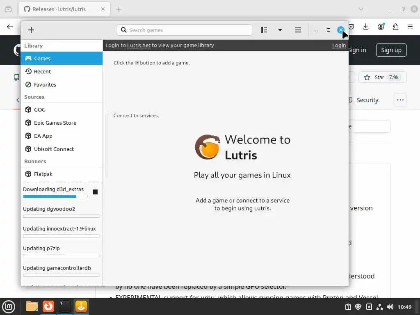Open the Favorites library section

tap(62, 84)
